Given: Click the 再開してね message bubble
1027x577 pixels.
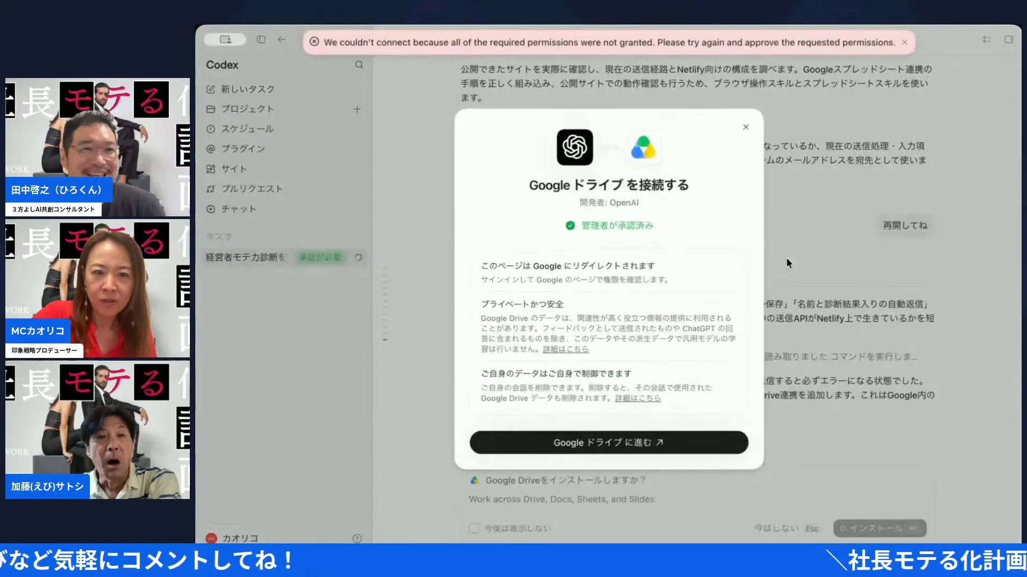Looking at the screenshot, I should [905, 225].
